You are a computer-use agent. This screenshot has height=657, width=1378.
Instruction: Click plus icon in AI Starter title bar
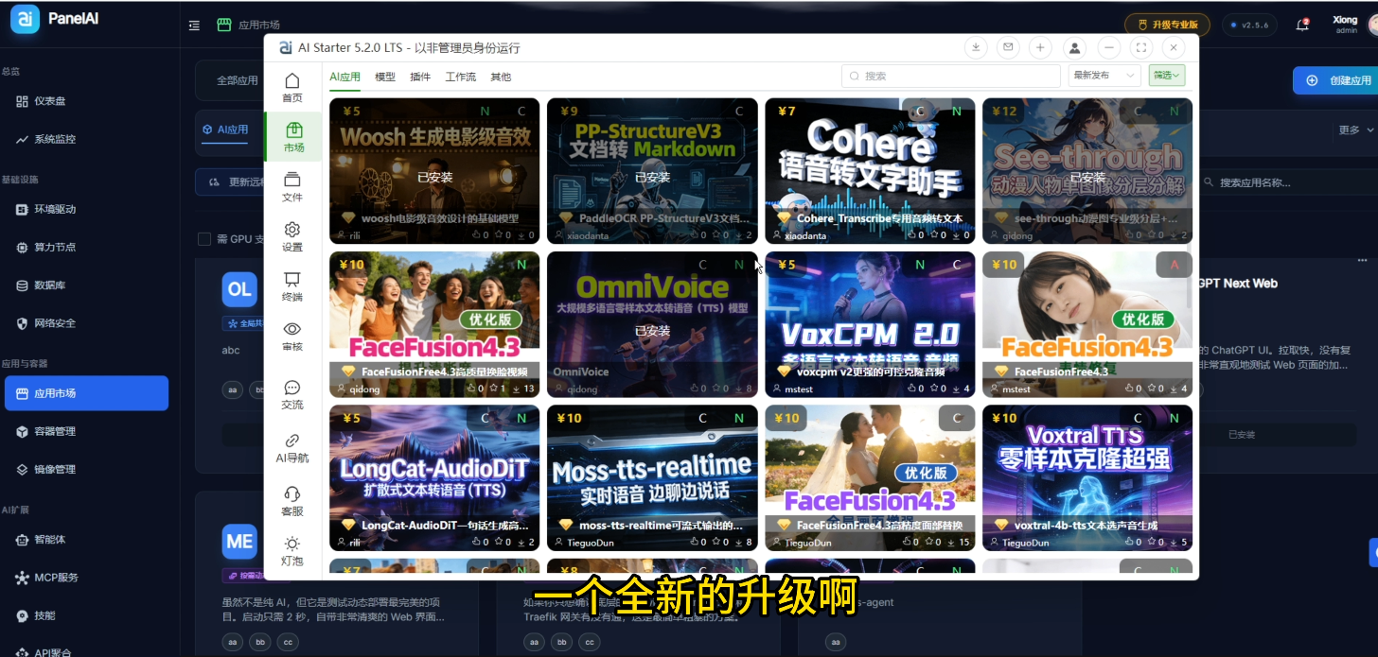[1040, 47]
